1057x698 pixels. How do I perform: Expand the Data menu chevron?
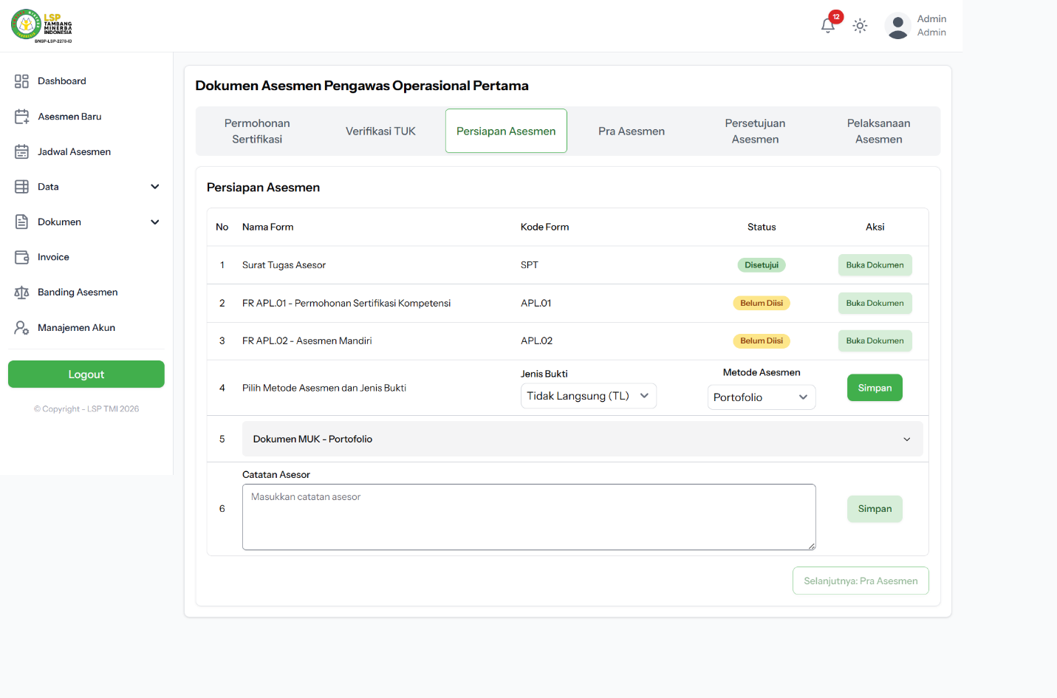(x=155, y=187)
